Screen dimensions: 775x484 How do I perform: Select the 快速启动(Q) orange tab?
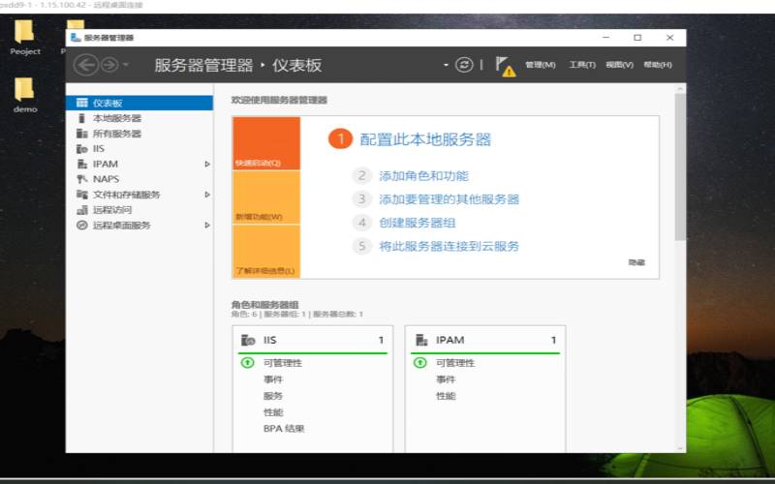click(x=266, y=143)
